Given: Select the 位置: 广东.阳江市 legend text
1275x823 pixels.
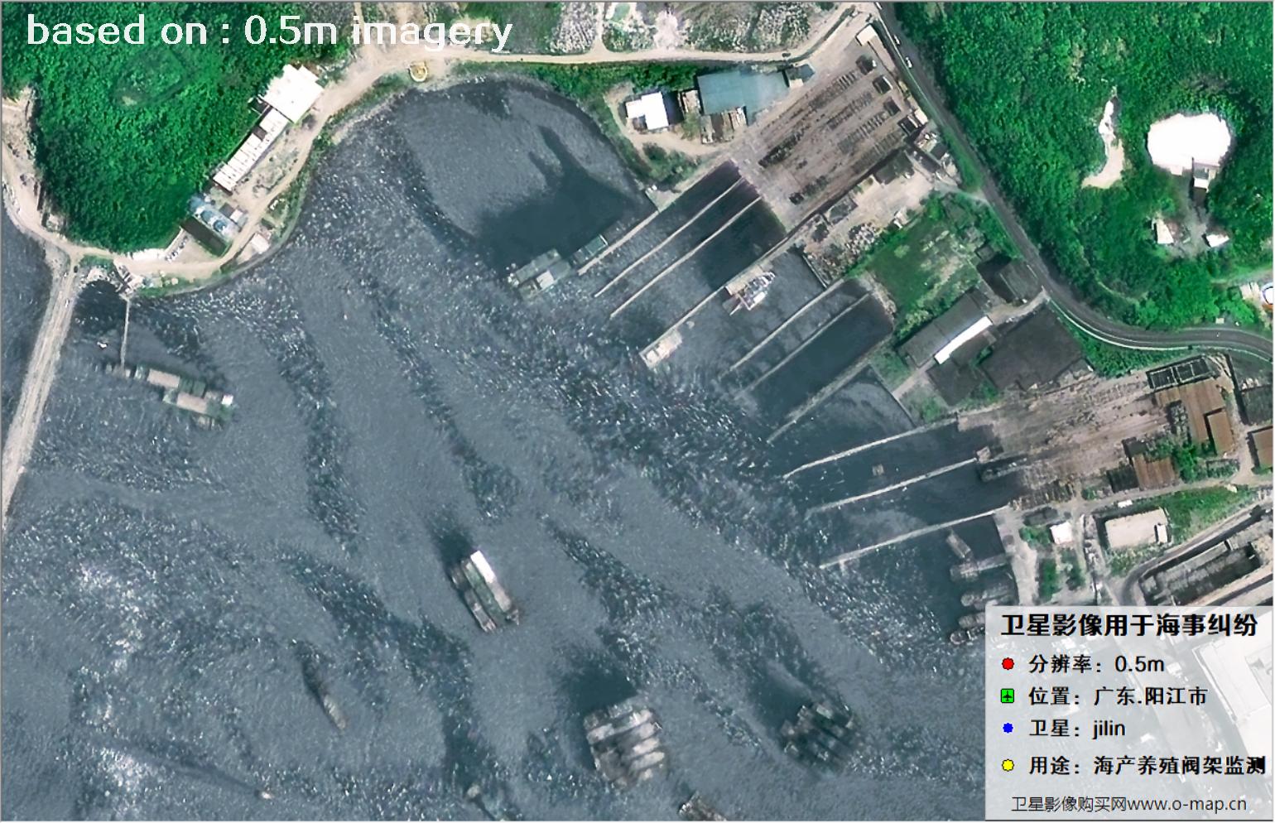Looking at the screenshot, I should [1118, 696].
